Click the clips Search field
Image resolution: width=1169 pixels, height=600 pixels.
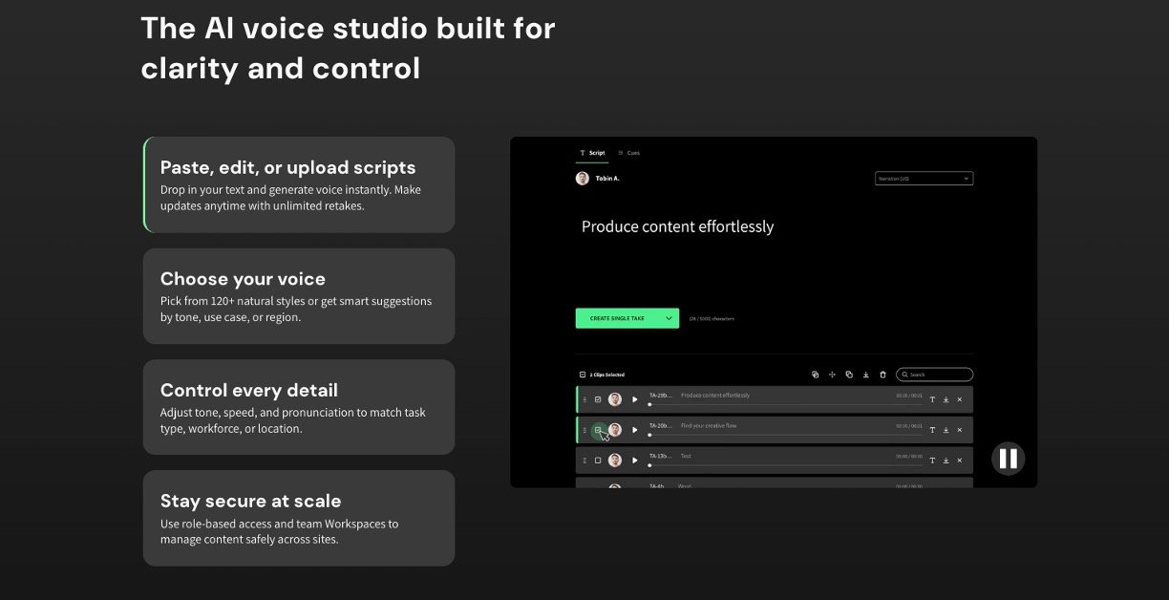tap(936, 375)
